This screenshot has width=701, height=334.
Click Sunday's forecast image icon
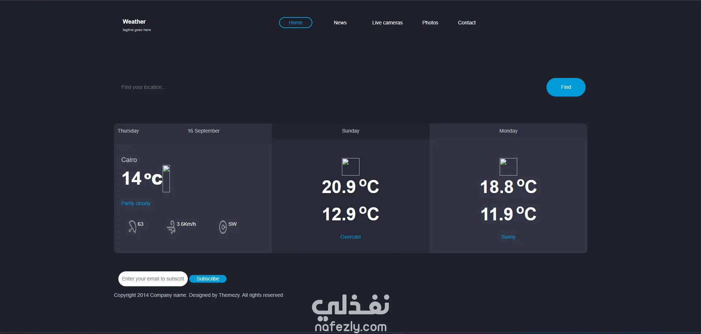[351, 167]
